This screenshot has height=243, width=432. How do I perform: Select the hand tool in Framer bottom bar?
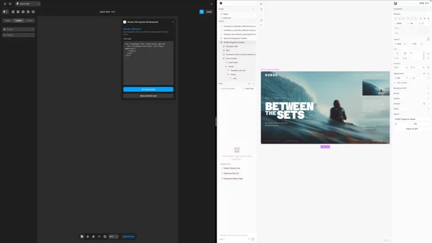coord(88,236)
